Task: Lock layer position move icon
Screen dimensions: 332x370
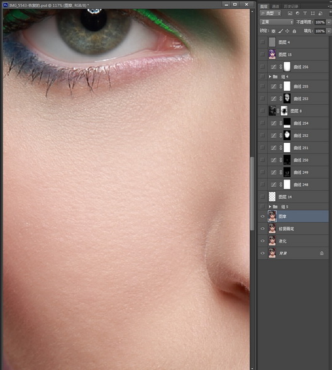Action: (287, 31)
